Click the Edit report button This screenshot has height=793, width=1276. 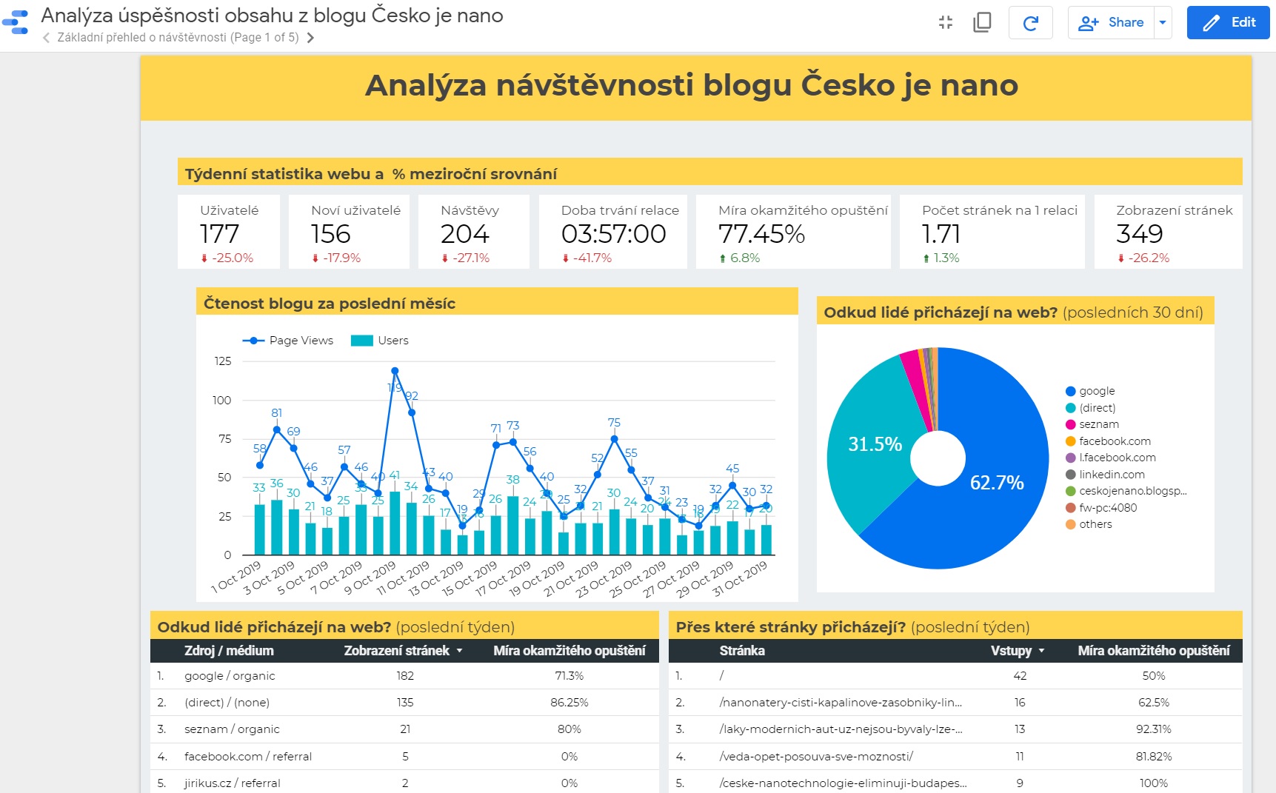(1228, 23)
